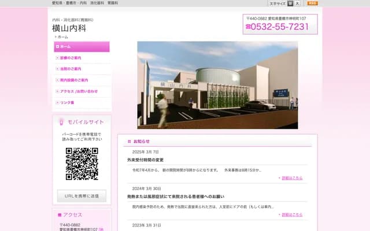Click the phone number 0532-55-7231
Screen dimensions: 370x231
point(280,27)
